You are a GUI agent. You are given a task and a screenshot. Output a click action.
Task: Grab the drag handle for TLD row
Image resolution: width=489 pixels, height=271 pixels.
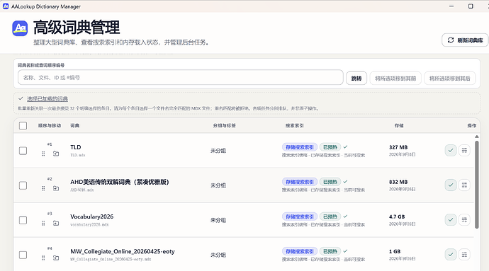click(43, 154)
